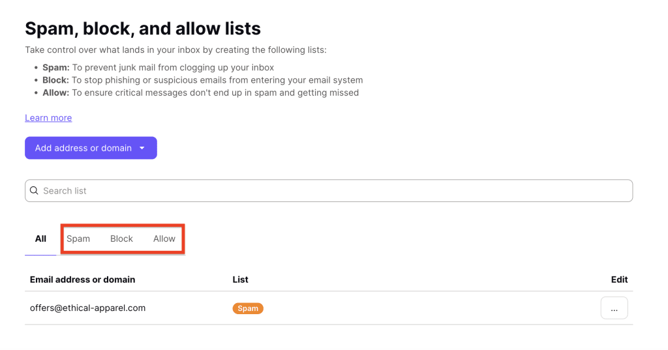This screenshot has width=668, height=350.
Task: Focus the Search list input field
Action: pos(326,191)
